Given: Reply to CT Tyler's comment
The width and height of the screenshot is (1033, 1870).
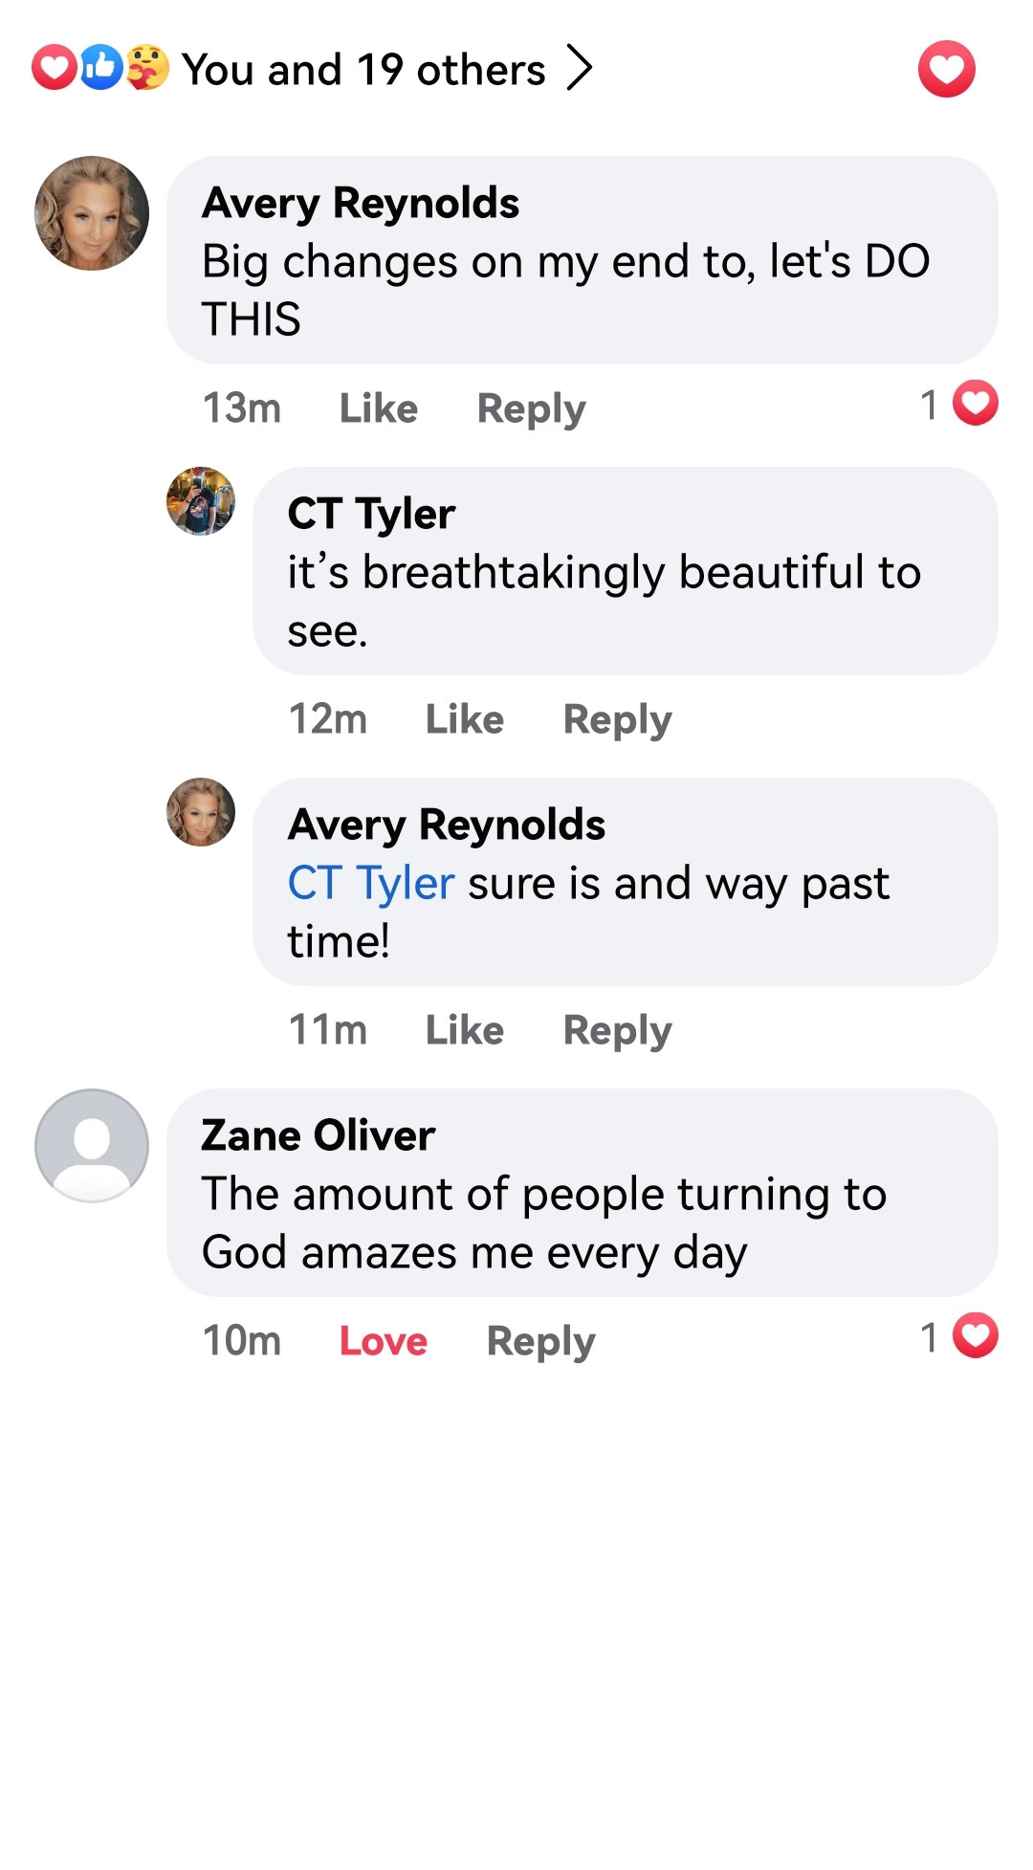Looking at the screenshot, I should click(617, 719).
